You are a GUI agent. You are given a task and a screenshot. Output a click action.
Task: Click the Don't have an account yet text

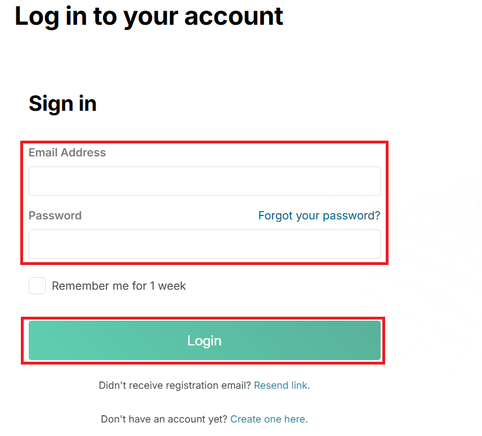click(x=164, y=419)
